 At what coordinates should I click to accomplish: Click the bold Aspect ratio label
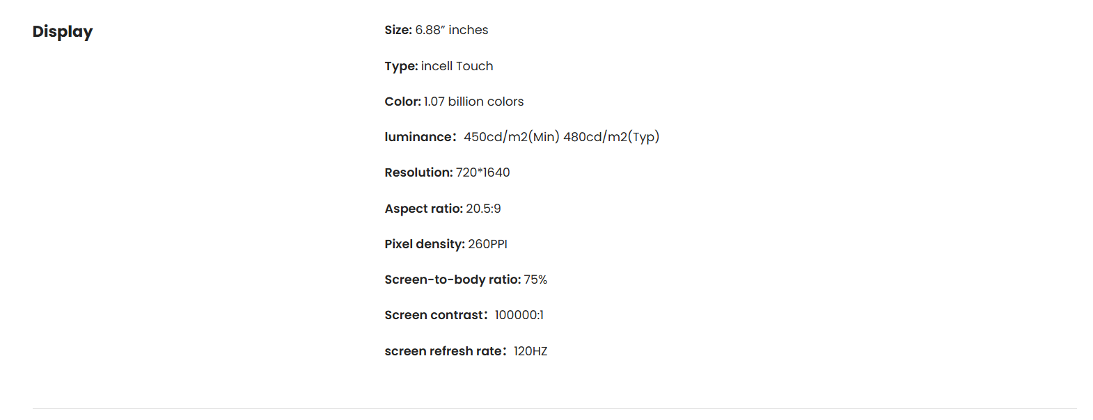click(423, 209)
